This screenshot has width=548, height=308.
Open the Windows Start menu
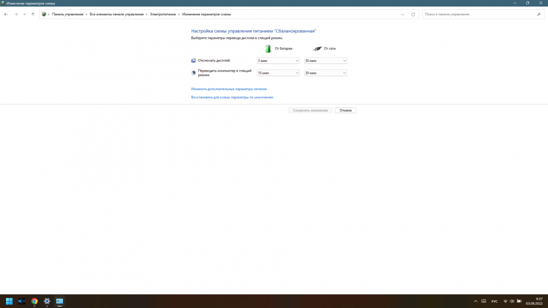(9, 301)
